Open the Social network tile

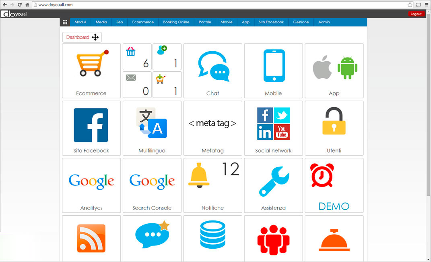(274, 128)
